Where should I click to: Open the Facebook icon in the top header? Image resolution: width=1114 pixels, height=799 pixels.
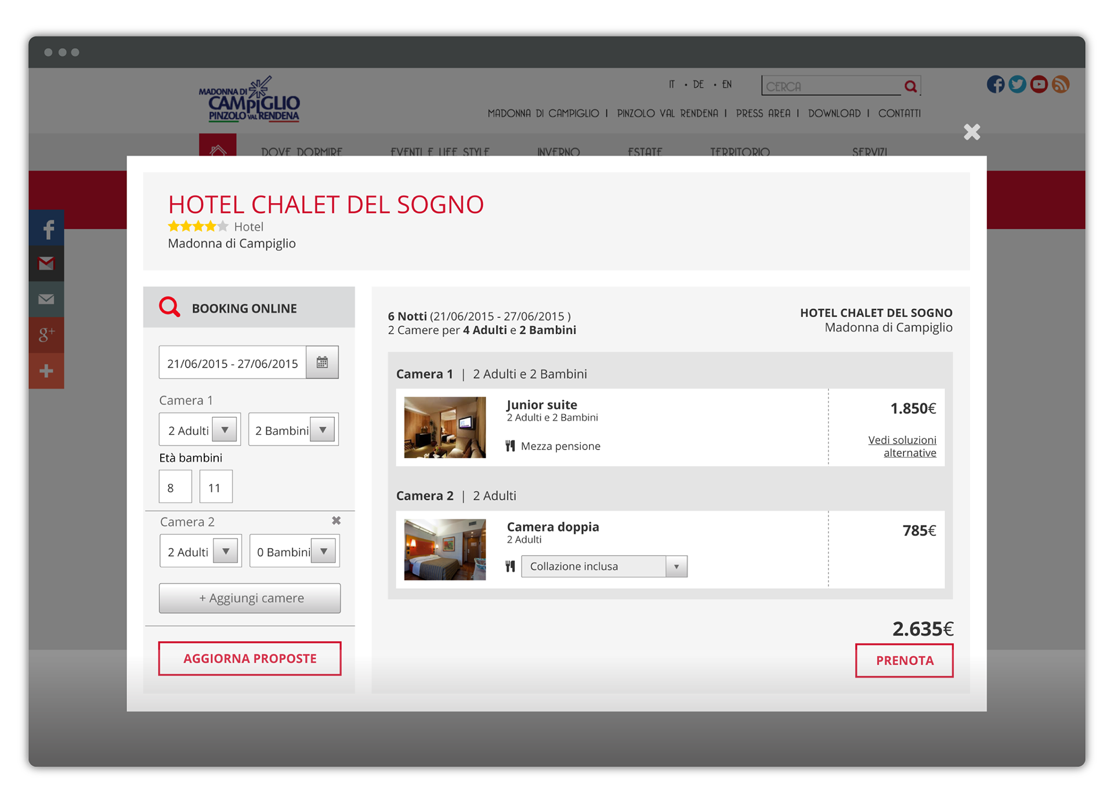(996, 84)
